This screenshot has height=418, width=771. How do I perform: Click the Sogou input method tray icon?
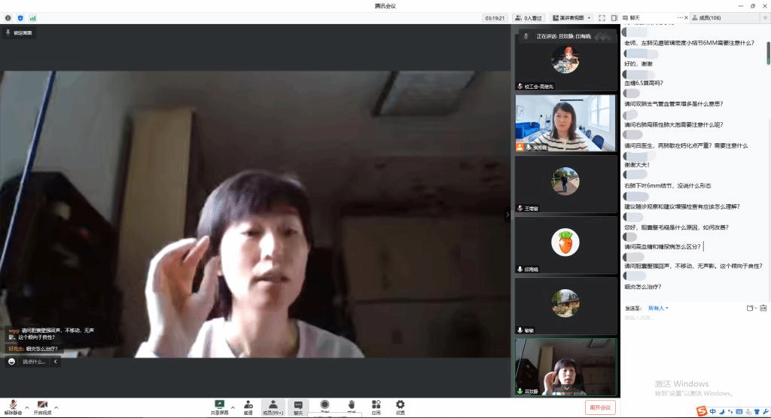coord(702,411)
